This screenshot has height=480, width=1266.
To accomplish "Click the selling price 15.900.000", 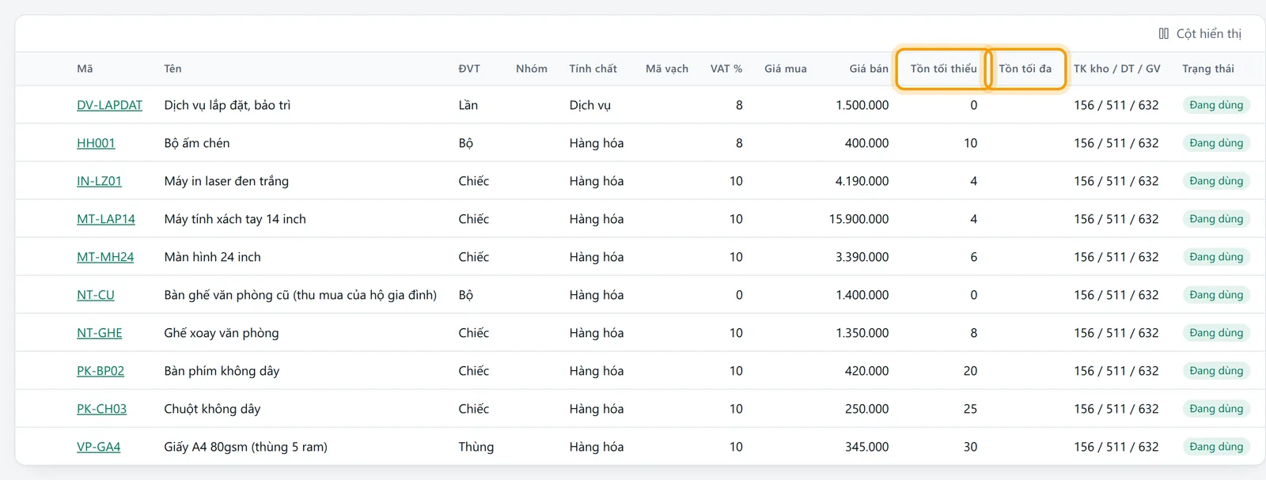I will (x=859, y=219).
